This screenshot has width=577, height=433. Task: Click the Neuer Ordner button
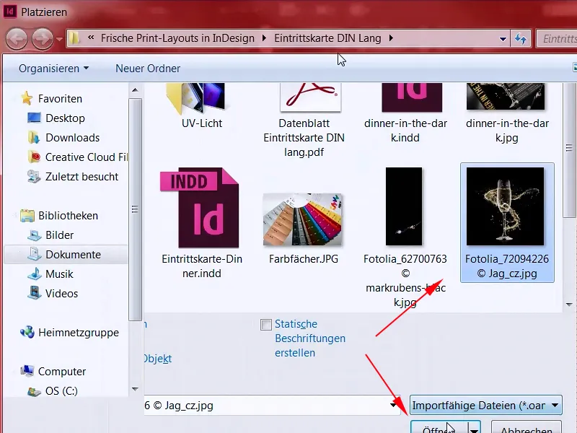148,69
